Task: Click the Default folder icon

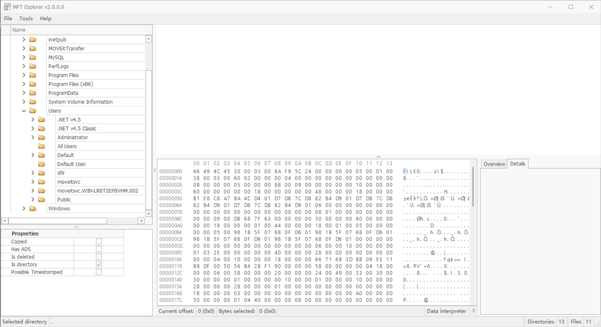Action: click(x=42, y=155)
